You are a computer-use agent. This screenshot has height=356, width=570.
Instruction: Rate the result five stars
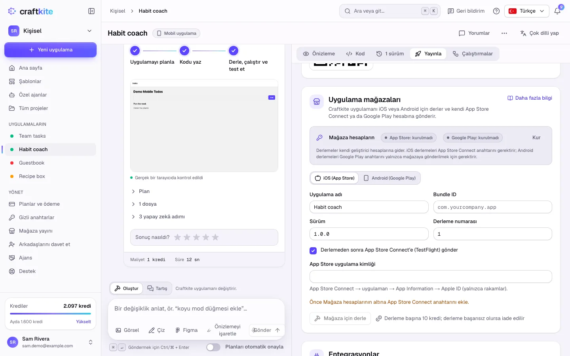tap(215, 237)
